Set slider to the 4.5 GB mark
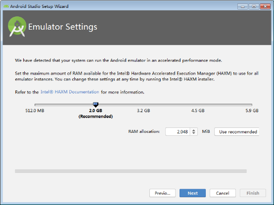 point(198,105)
